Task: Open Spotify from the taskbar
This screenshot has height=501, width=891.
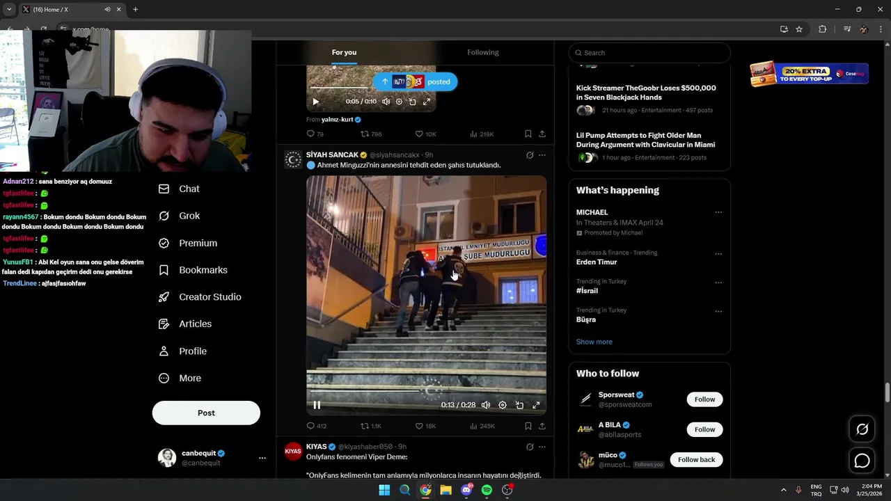Action: [487, 490]
